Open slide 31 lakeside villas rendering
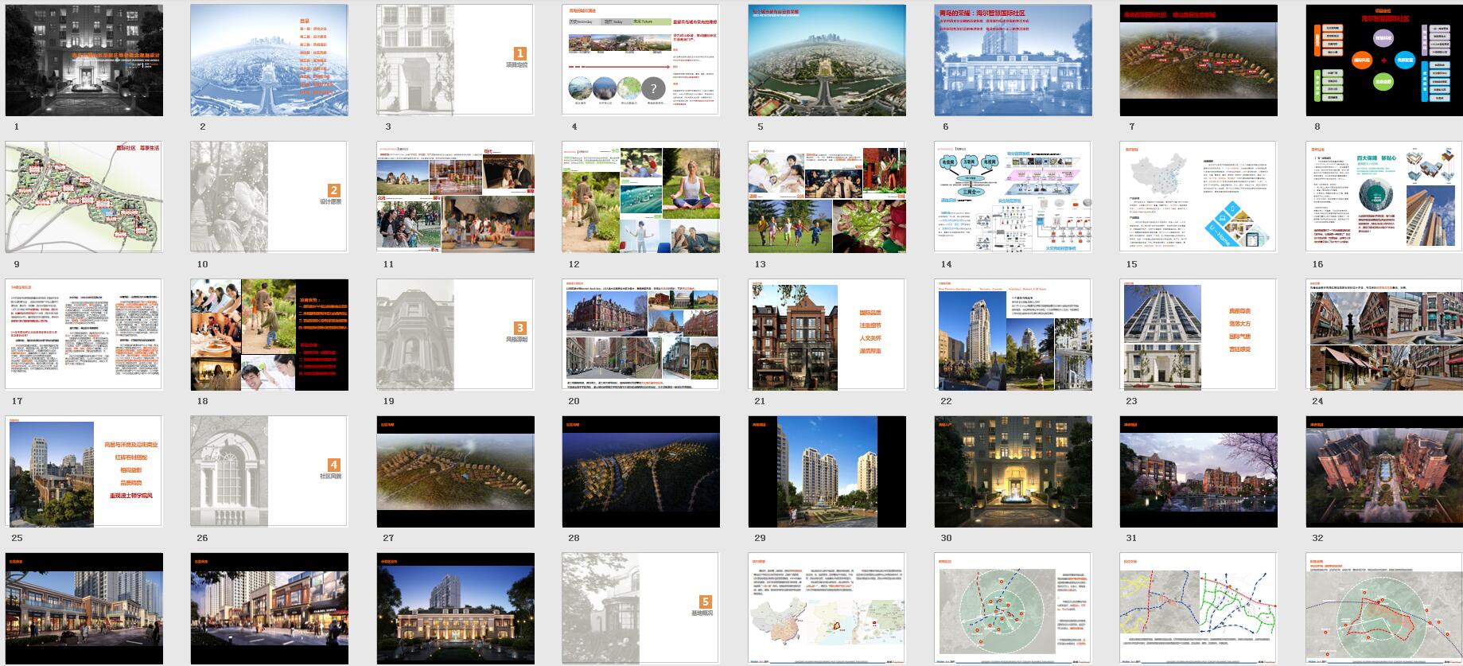 [1198, 471]
